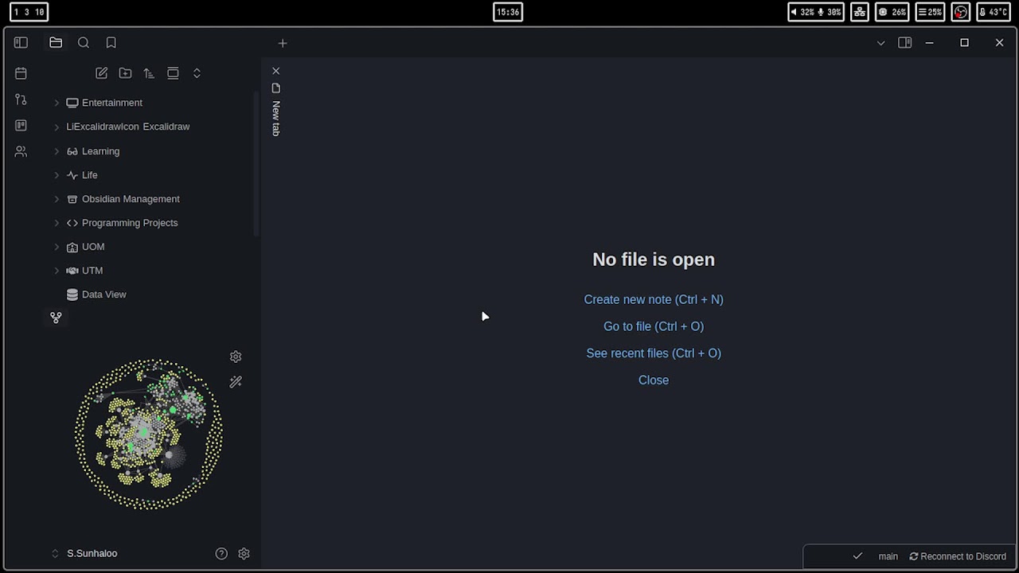Change the file sort order
1019x573 pixels.
click(x=149, y=73)
